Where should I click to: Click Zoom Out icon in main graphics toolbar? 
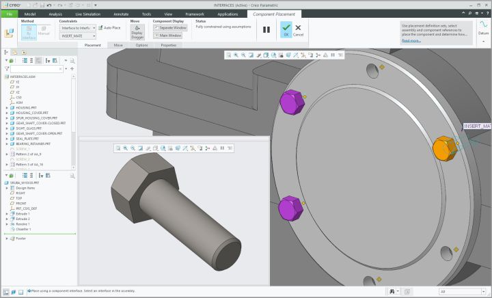click(x=243, y=55)
